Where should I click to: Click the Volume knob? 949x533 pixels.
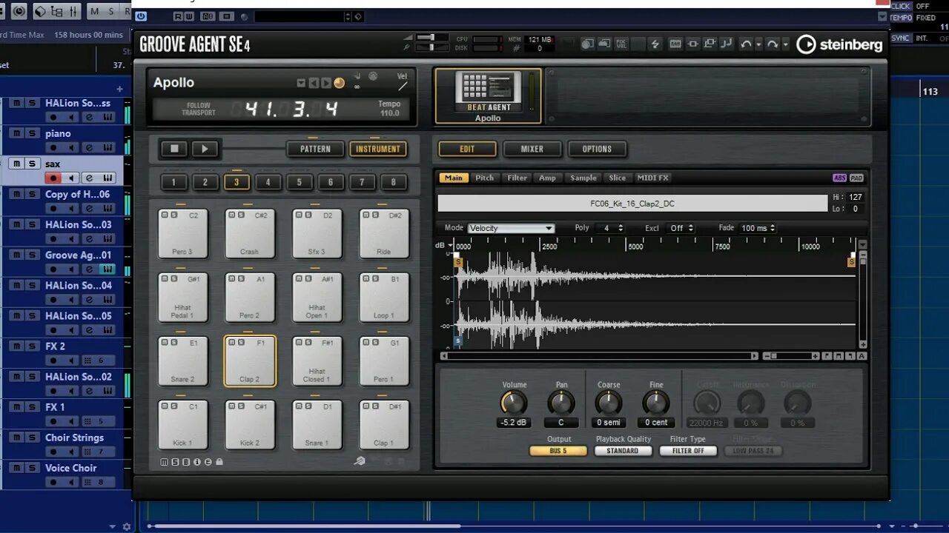pos(514,403)
